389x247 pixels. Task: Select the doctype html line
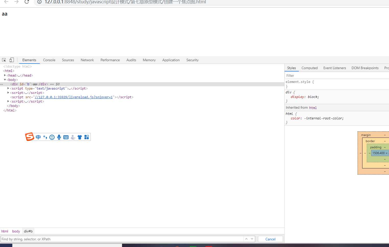(17, 67)
